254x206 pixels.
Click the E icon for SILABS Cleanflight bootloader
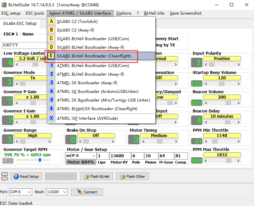(51, 56)
